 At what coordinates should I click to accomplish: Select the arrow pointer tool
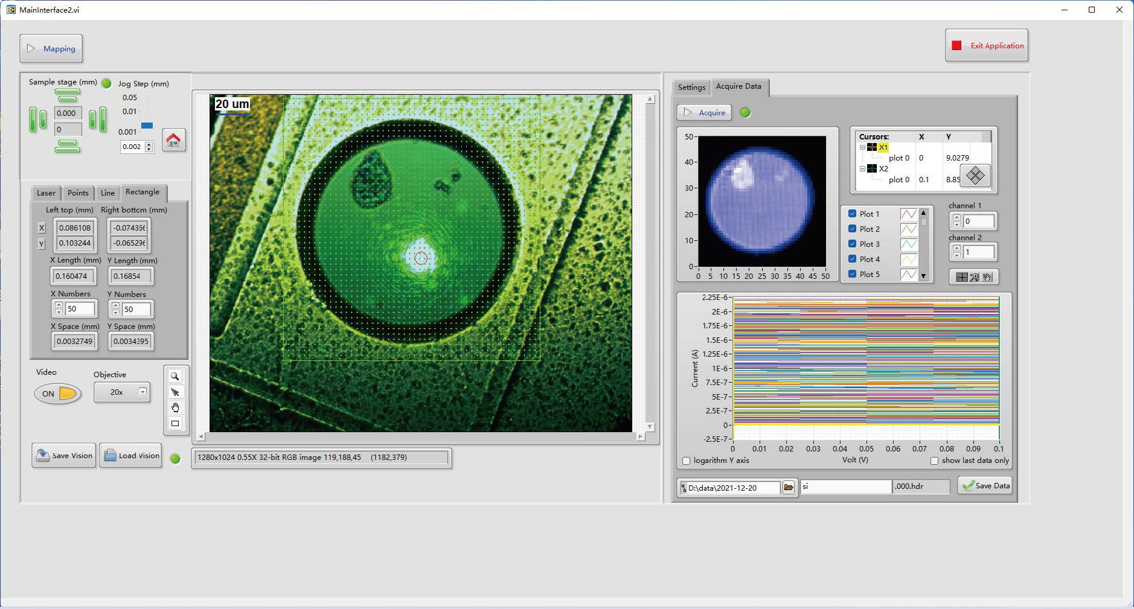click(175, 392)
